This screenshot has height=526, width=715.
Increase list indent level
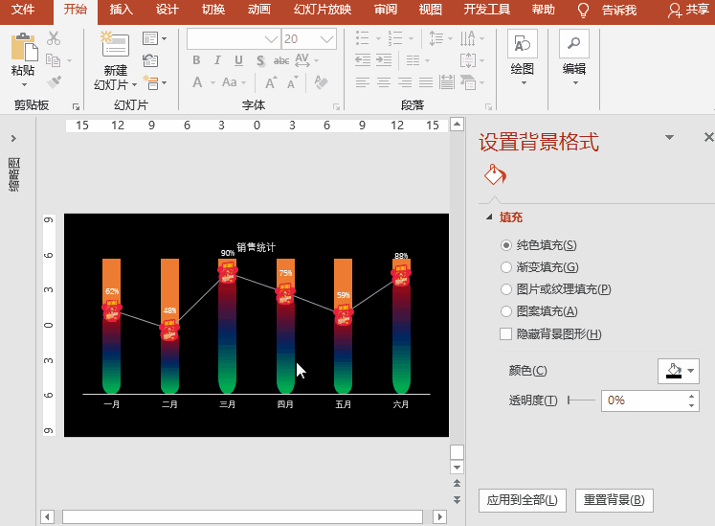pos(384,59)
